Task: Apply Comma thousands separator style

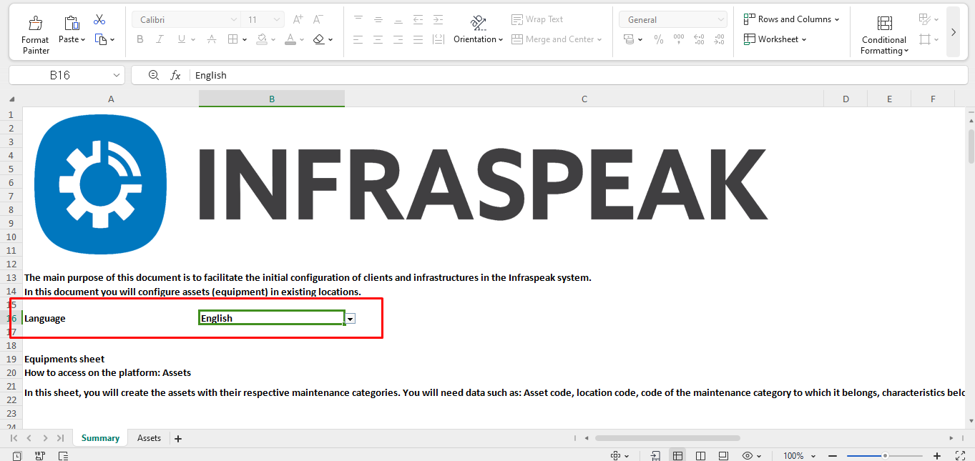Action: click(679, 39)
